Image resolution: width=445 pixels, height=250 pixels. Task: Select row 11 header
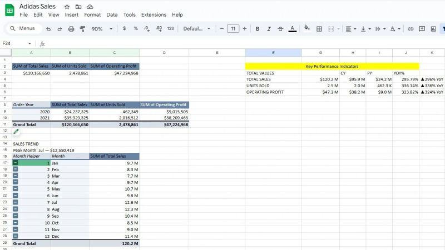[5, 124]
